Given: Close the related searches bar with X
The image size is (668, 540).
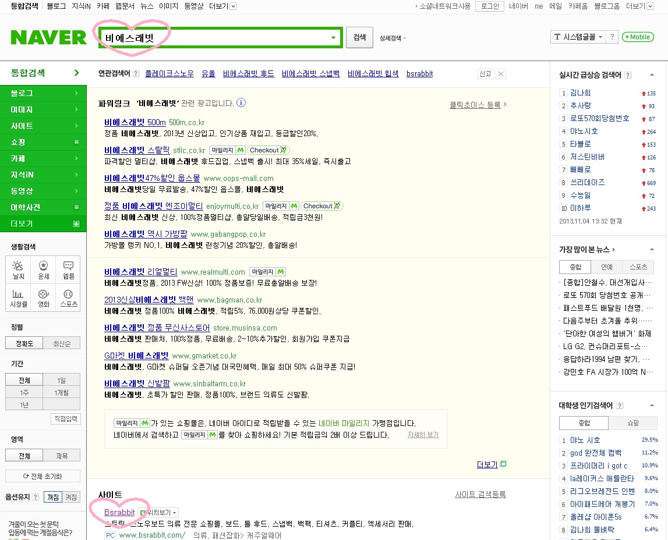Looking at the screenshot, I should (501, 74).
